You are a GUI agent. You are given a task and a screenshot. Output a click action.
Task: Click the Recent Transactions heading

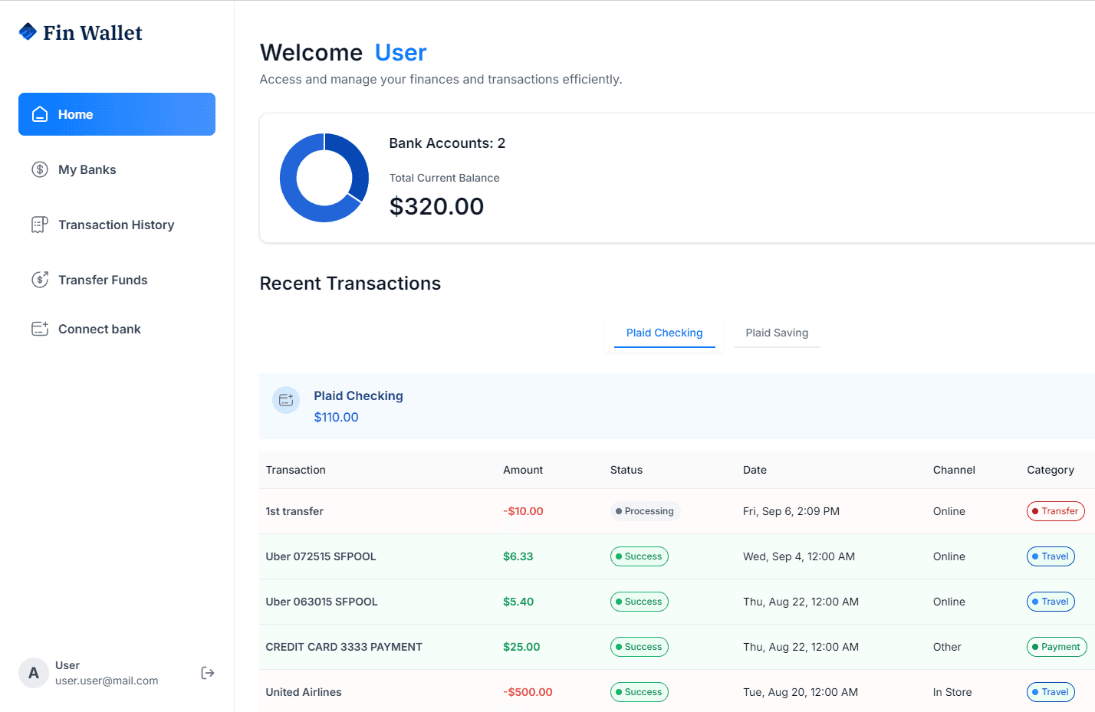coord(350,284)
